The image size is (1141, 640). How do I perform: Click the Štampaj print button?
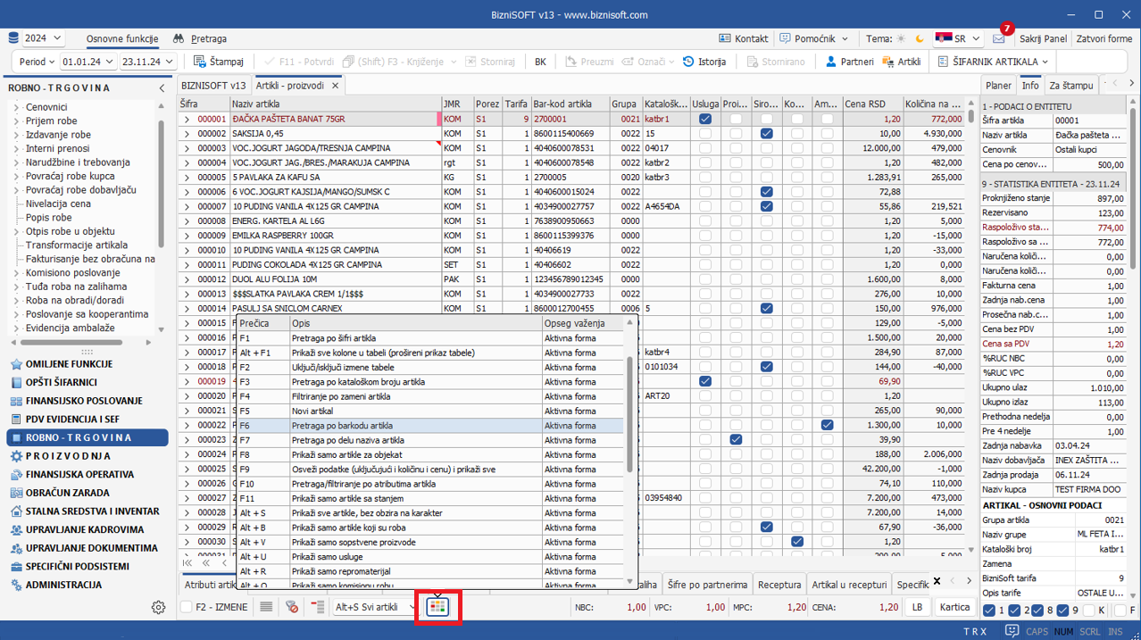click(x=219, y=62)
